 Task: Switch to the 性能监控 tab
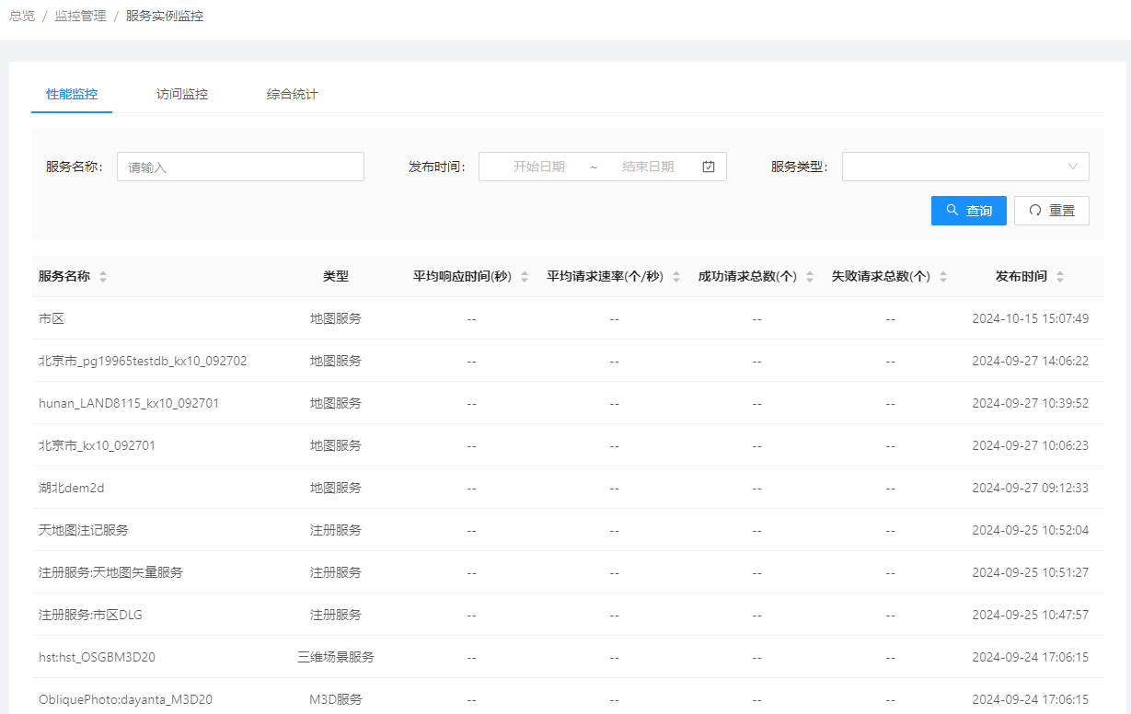pyautogui.click(x=72, y=94)
